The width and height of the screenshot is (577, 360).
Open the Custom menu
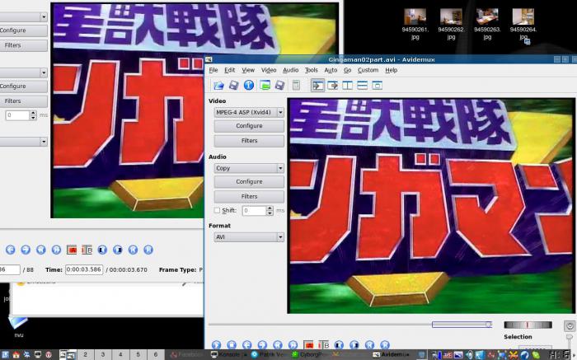point(368,70)
